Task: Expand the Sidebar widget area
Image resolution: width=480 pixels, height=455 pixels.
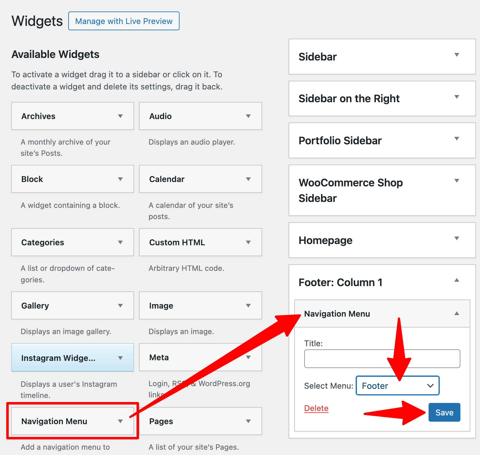Action: pos(457,55)
